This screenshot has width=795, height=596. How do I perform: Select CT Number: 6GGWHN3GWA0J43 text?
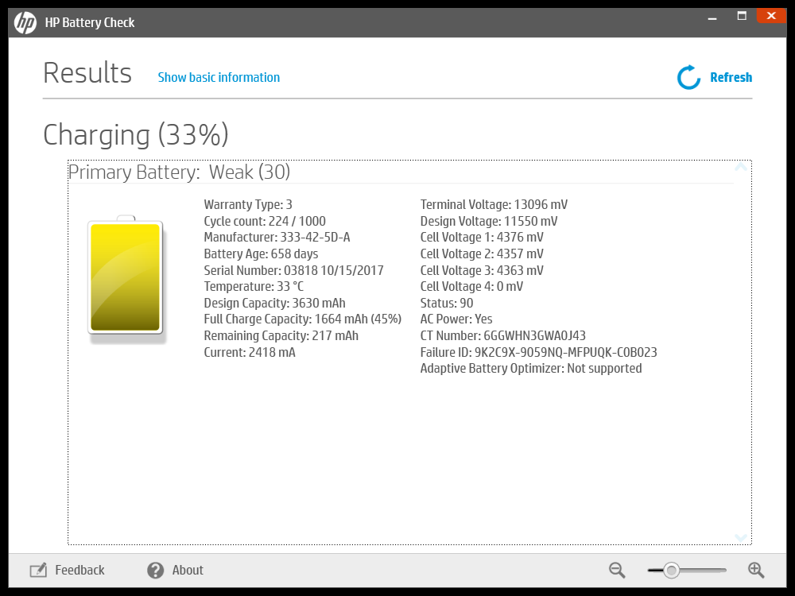503,336
